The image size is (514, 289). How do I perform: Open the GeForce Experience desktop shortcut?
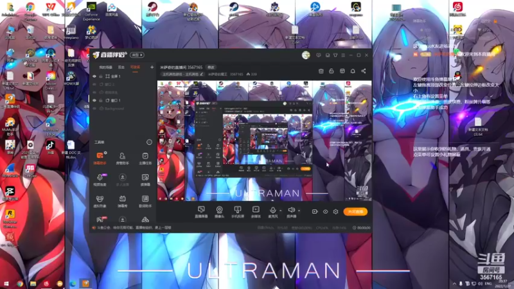pyautogui.click(x=91, y=12)
